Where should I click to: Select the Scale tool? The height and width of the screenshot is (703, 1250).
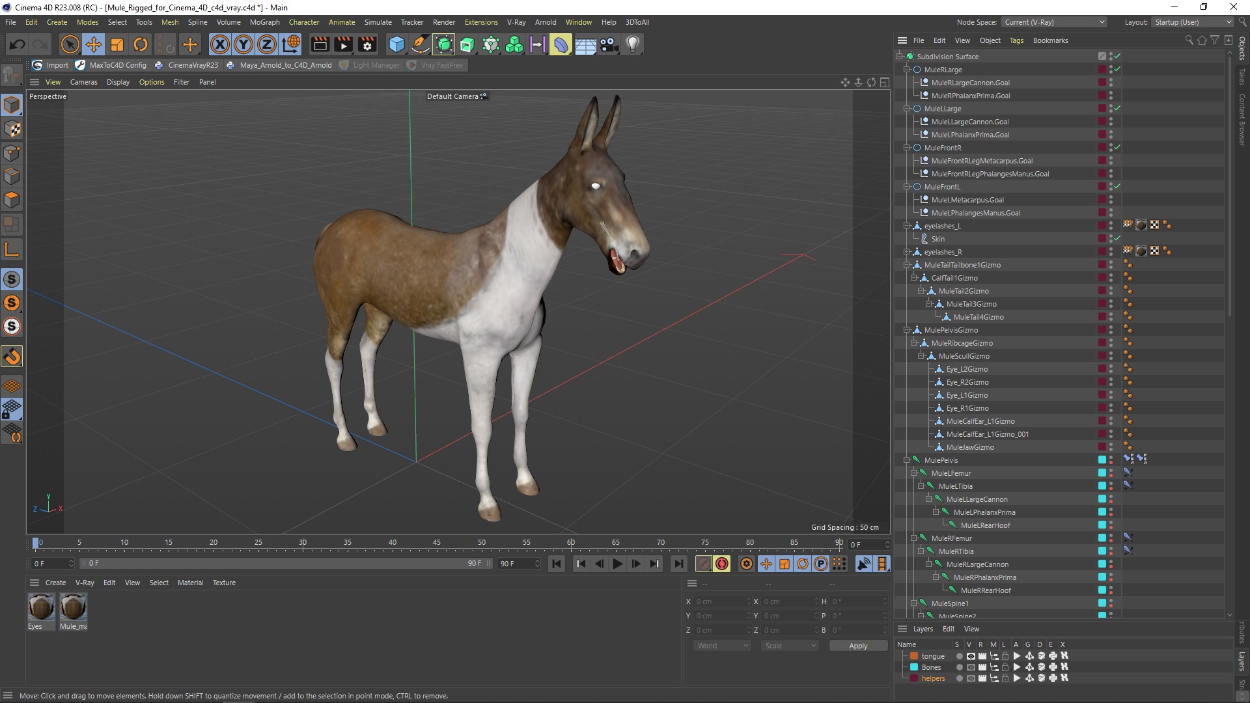point(117,44)
